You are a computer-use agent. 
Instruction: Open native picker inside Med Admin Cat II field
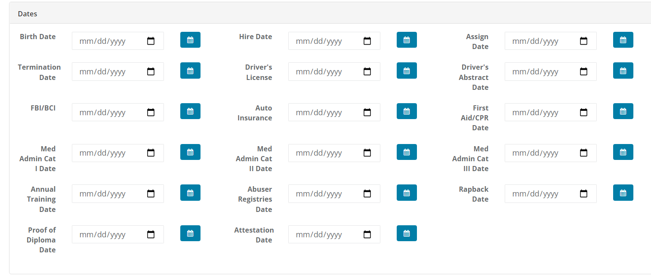point(367,153)
